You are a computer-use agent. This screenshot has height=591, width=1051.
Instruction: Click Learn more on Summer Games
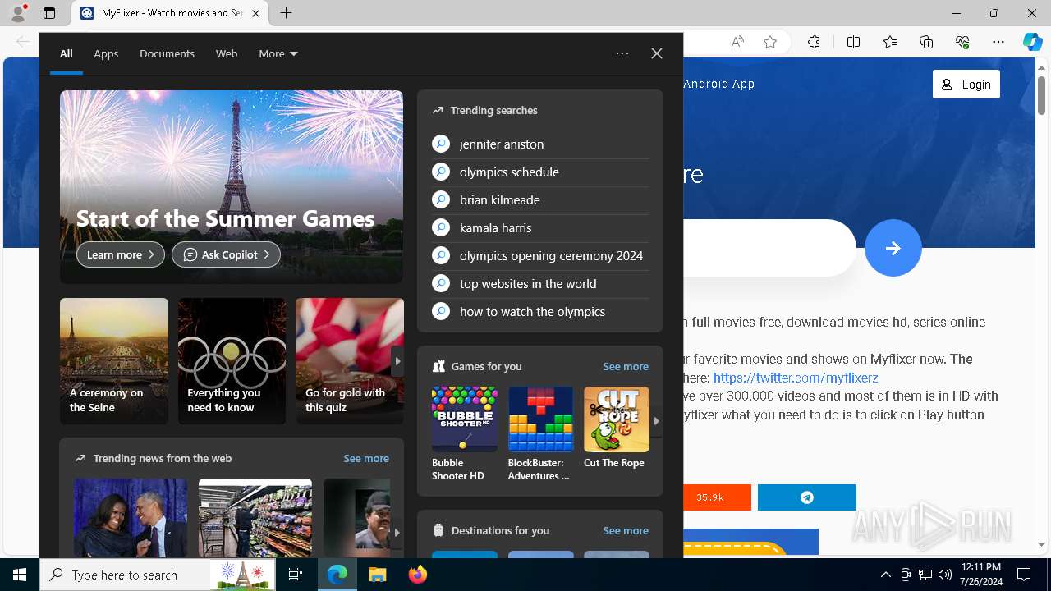click(121, 254)
